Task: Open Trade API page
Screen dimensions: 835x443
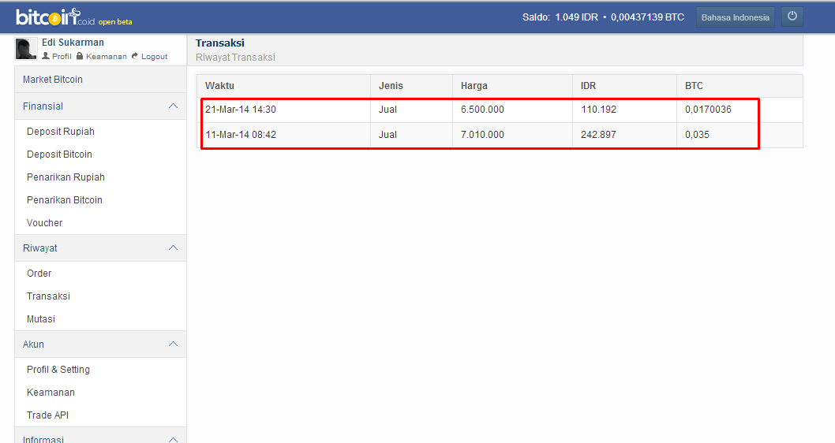Action: (47, 415)
